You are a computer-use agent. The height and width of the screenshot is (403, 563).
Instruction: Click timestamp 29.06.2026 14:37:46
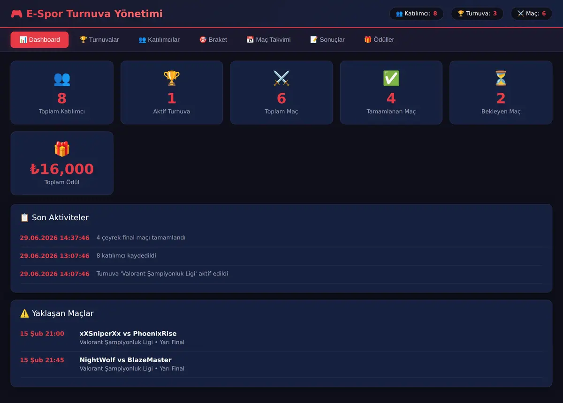click(x=54, y=238)
